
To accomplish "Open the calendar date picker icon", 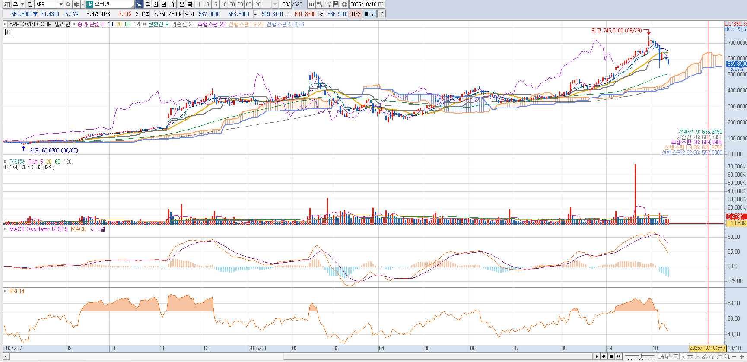I will click(x=381, y=4).
